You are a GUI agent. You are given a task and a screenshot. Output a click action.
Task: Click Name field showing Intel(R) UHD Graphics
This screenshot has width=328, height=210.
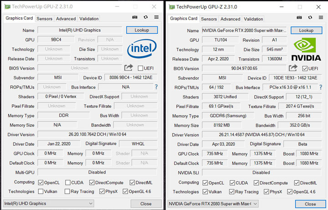click(x=80, y=30)
